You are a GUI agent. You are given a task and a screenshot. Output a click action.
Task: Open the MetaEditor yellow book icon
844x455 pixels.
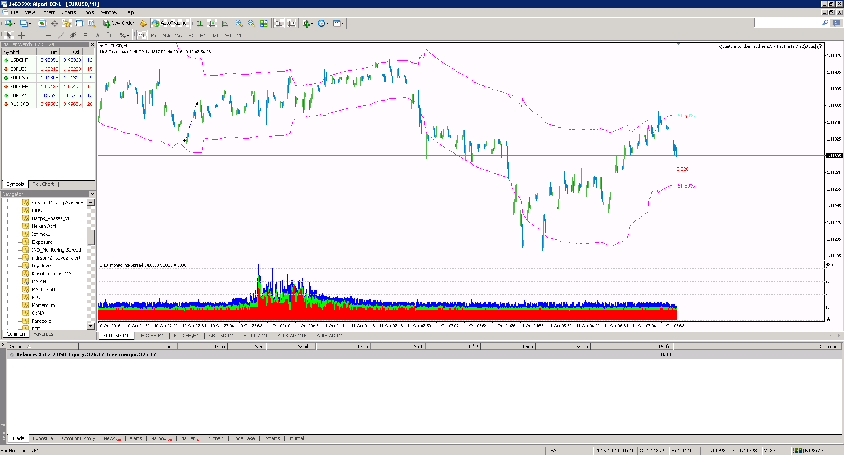click(143, 23)
